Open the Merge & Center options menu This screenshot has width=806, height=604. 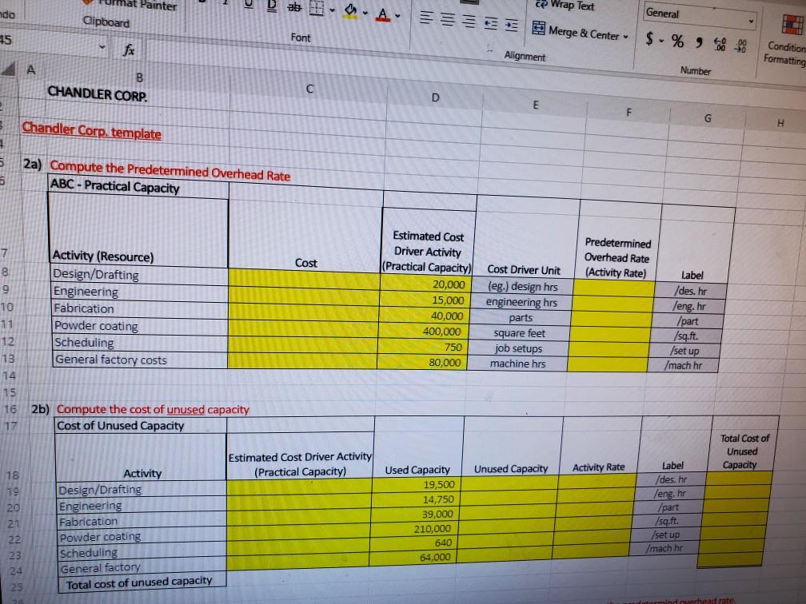pyautogui.click(x=626, y=36)
